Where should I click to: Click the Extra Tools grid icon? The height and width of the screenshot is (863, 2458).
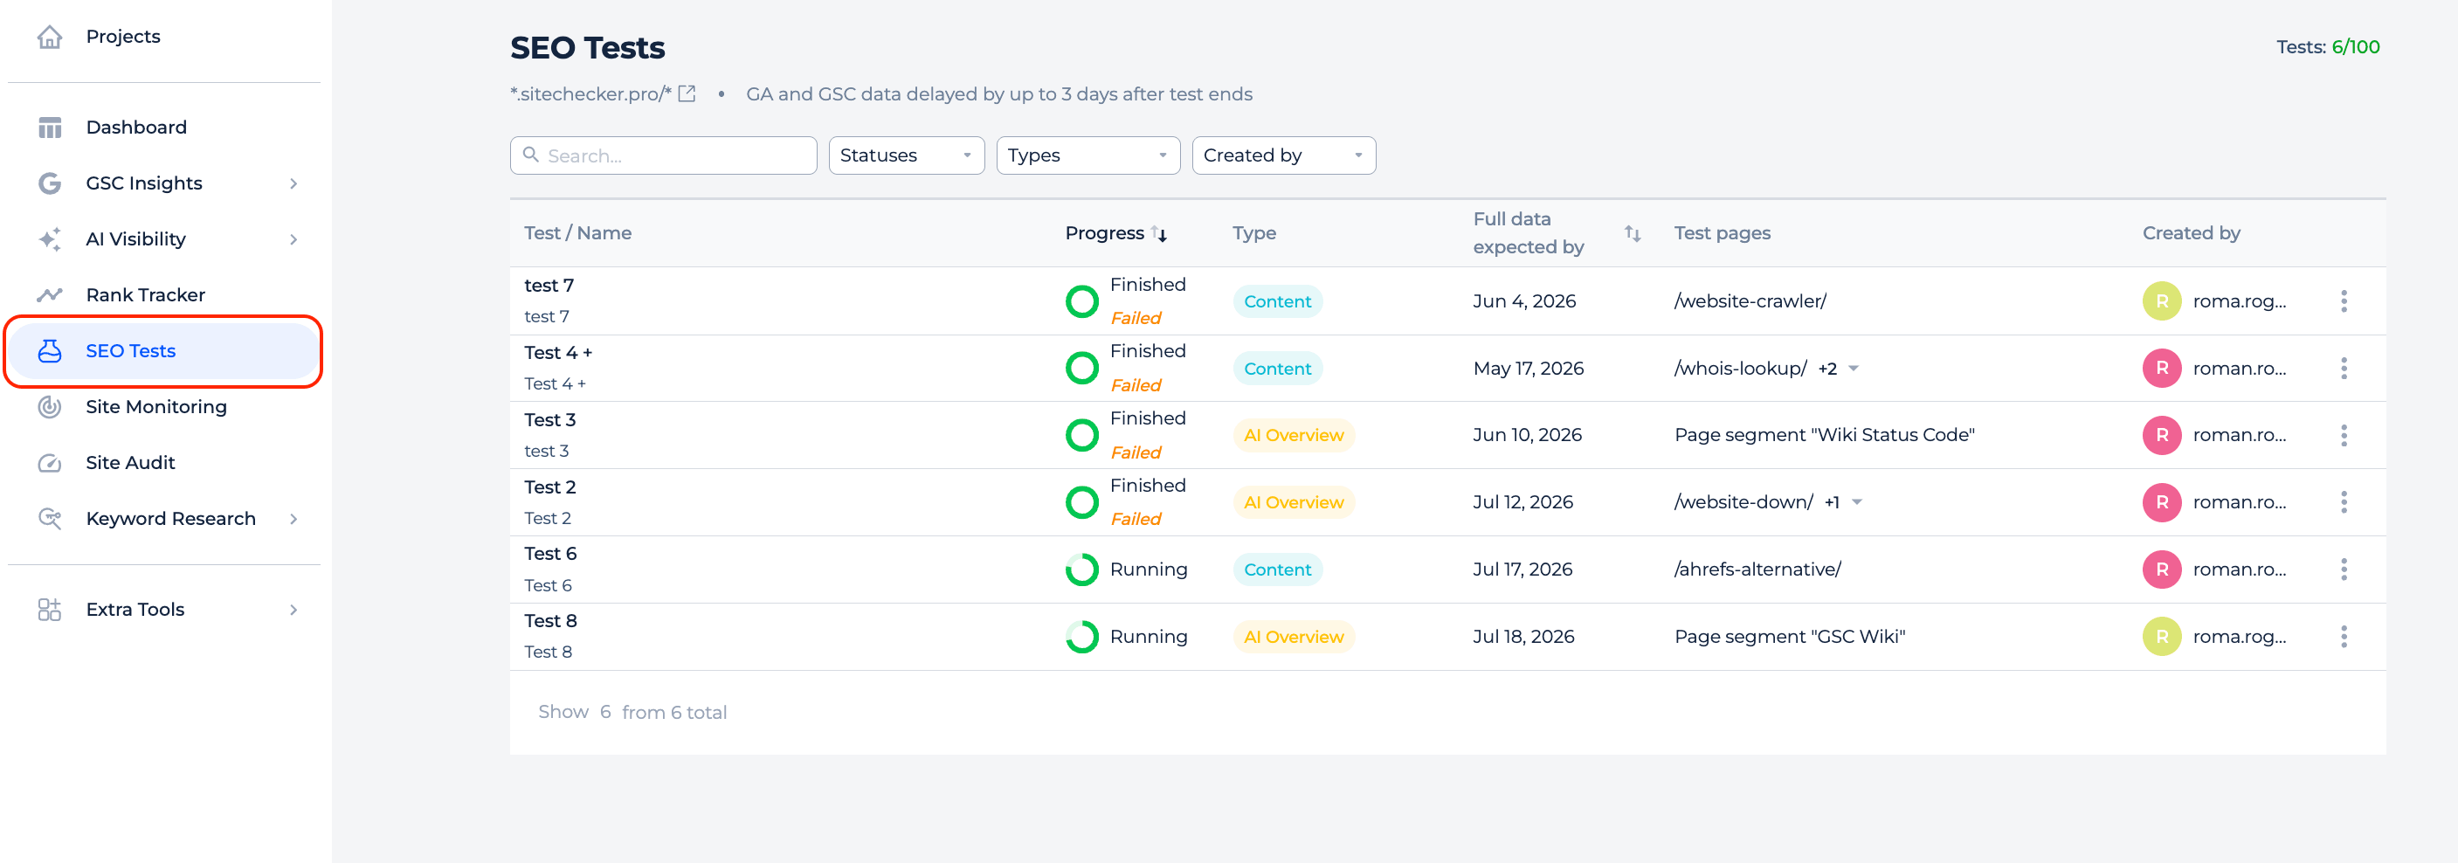click(50, 609)
